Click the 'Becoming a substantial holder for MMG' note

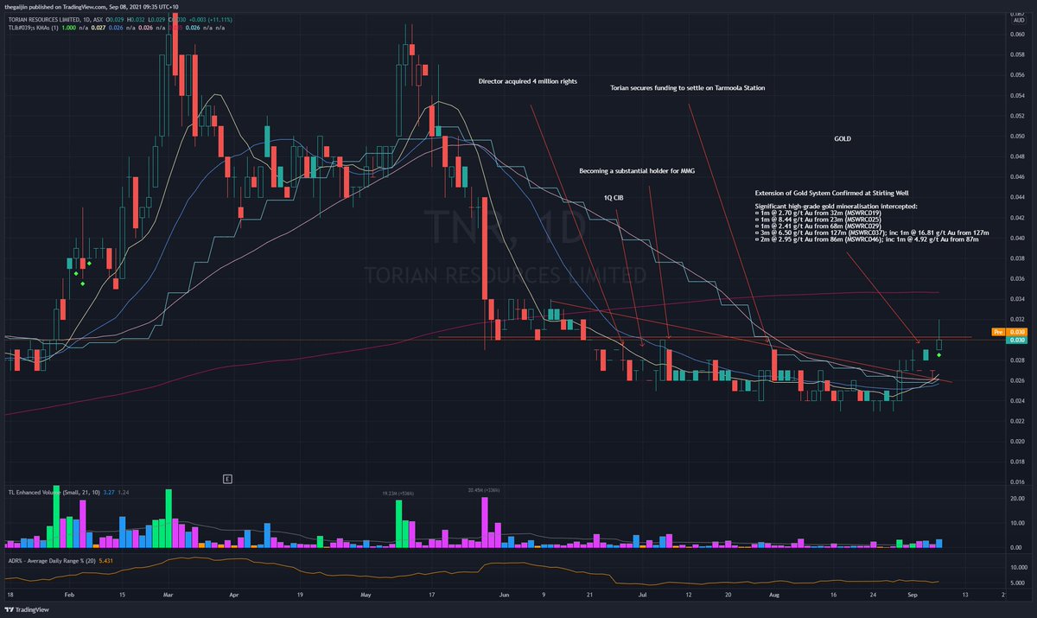tap(637, 171)
